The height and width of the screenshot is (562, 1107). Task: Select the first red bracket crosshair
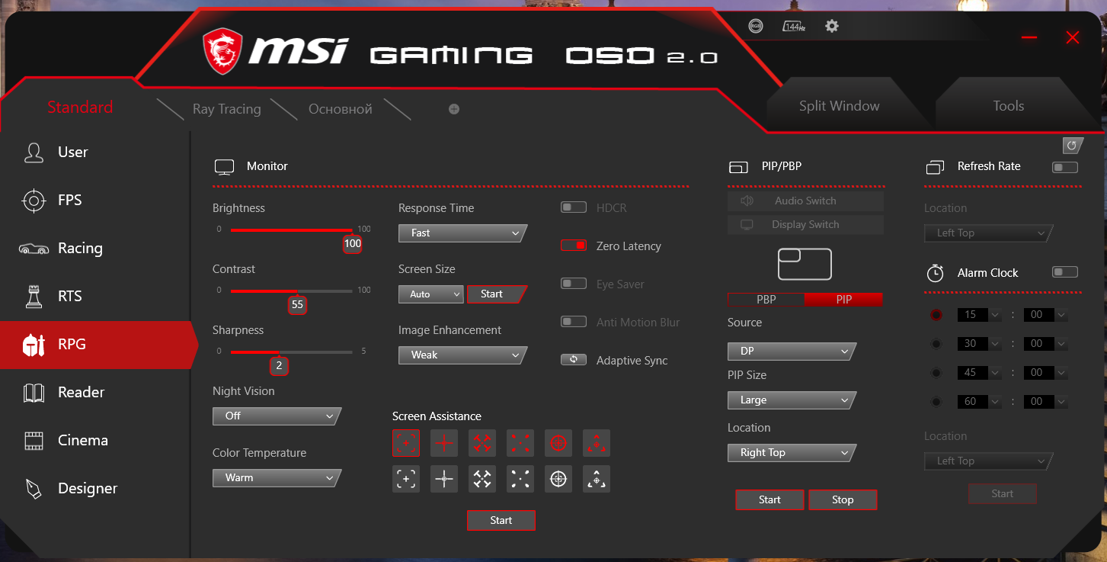tap(406, 442)
